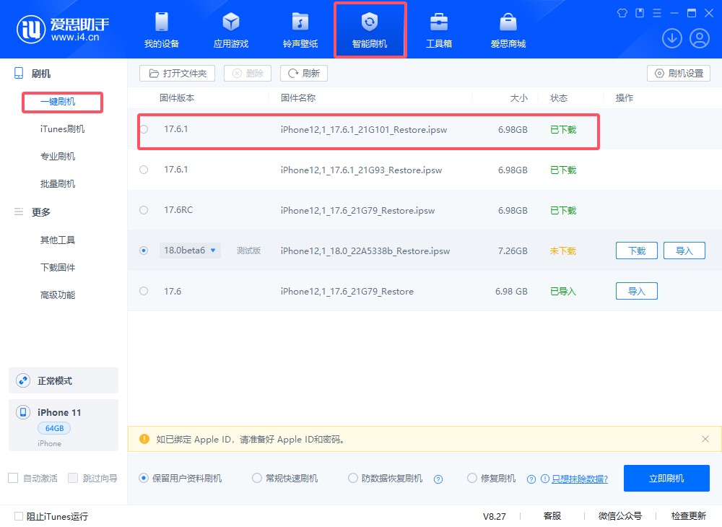Click 打开文件夹 open folder button

pyautogui.click(x=178, y=73)
